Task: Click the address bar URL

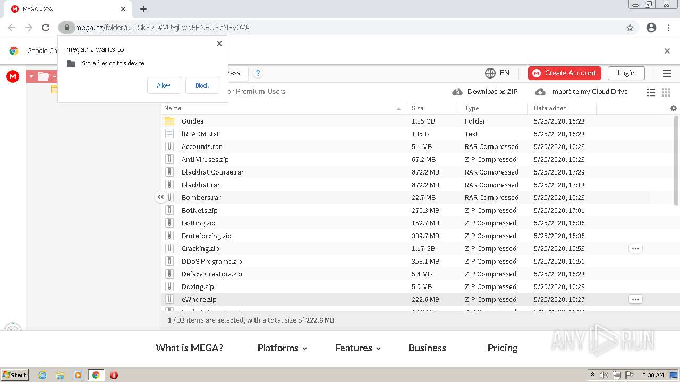Action: (163, 28)
